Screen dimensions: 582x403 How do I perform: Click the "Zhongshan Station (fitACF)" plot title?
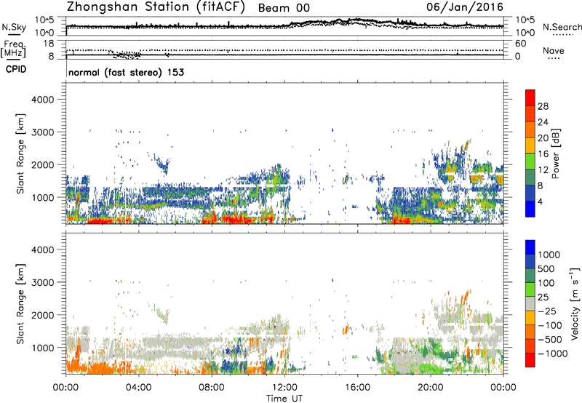tap(156, 7)
